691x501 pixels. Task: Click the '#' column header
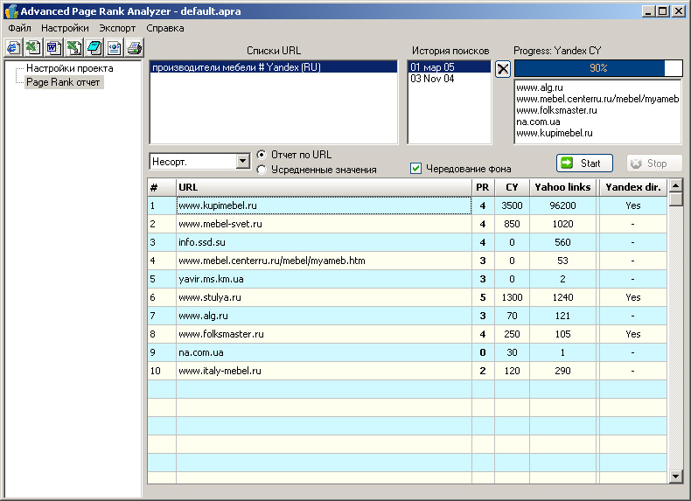point(162,187)
